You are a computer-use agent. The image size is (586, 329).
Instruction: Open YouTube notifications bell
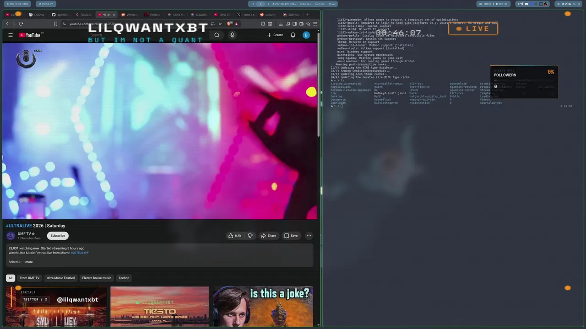pos(293,35)
